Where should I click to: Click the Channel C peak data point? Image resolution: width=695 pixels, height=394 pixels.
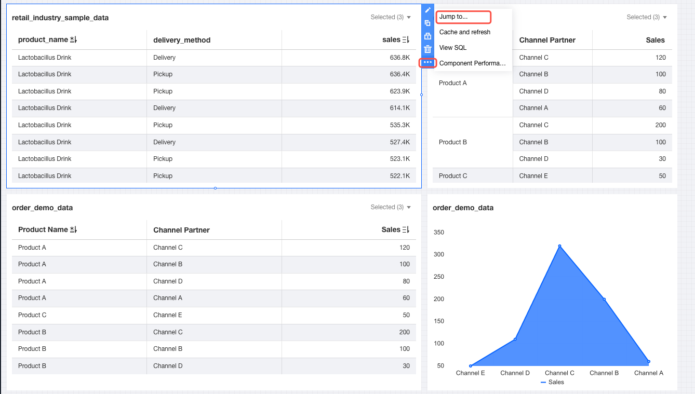pos(559,246)
